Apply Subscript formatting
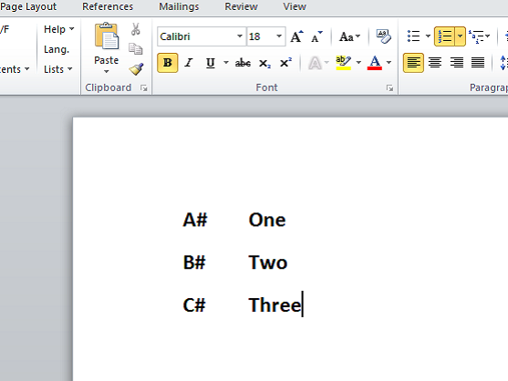 tap(264, 63)
